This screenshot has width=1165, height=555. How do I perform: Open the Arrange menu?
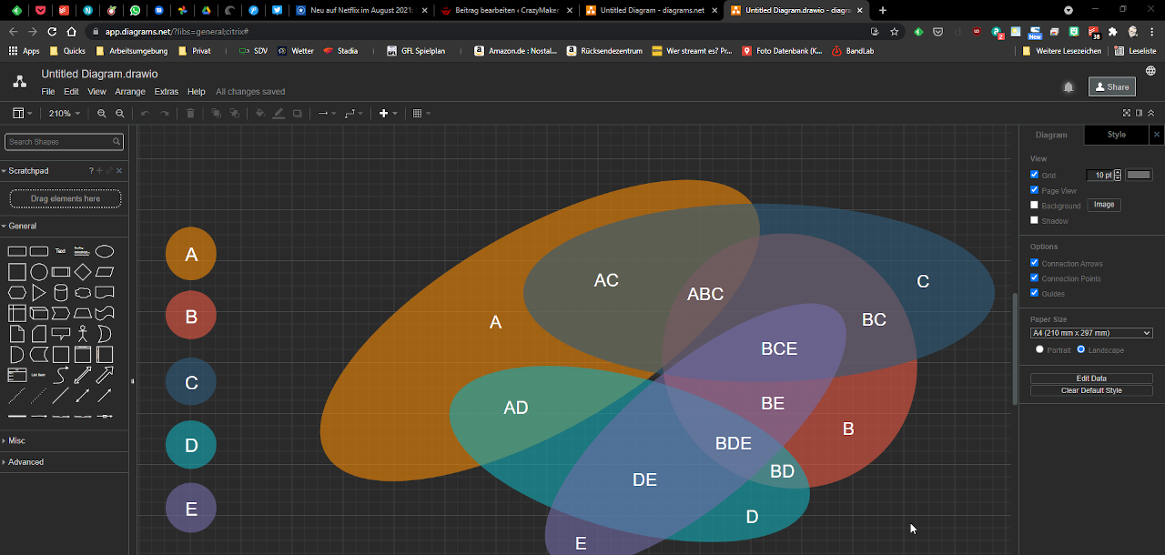coord(130,92)
